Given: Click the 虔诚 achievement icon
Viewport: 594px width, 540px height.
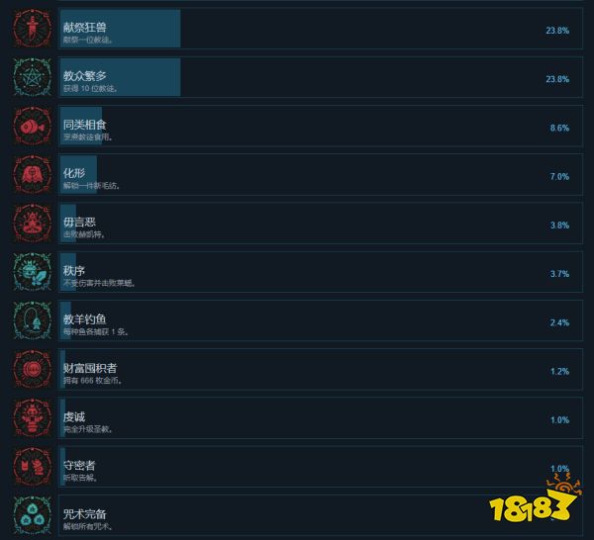Looking at the screenshot, I should click(33, 417).
